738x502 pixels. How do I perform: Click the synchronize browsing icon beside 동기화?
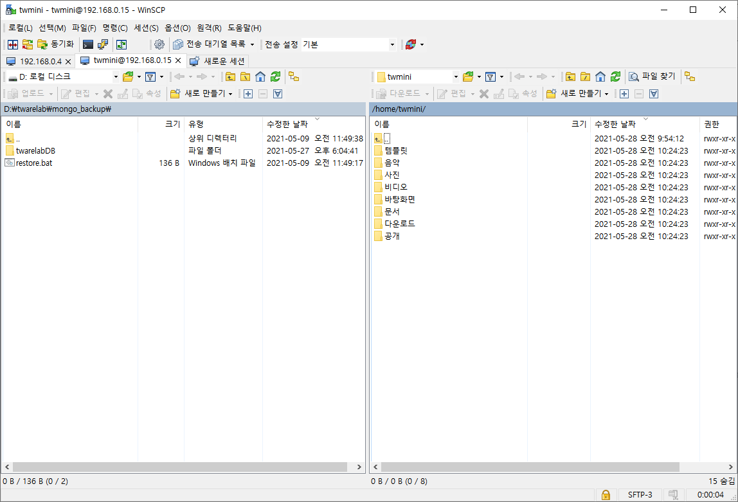pyautogui.click(x=28, y=44)
